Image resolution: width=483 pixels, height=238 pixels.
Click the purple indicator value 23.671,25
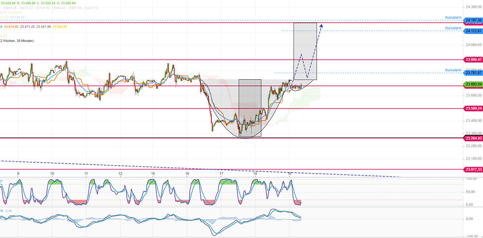[28, 27]
